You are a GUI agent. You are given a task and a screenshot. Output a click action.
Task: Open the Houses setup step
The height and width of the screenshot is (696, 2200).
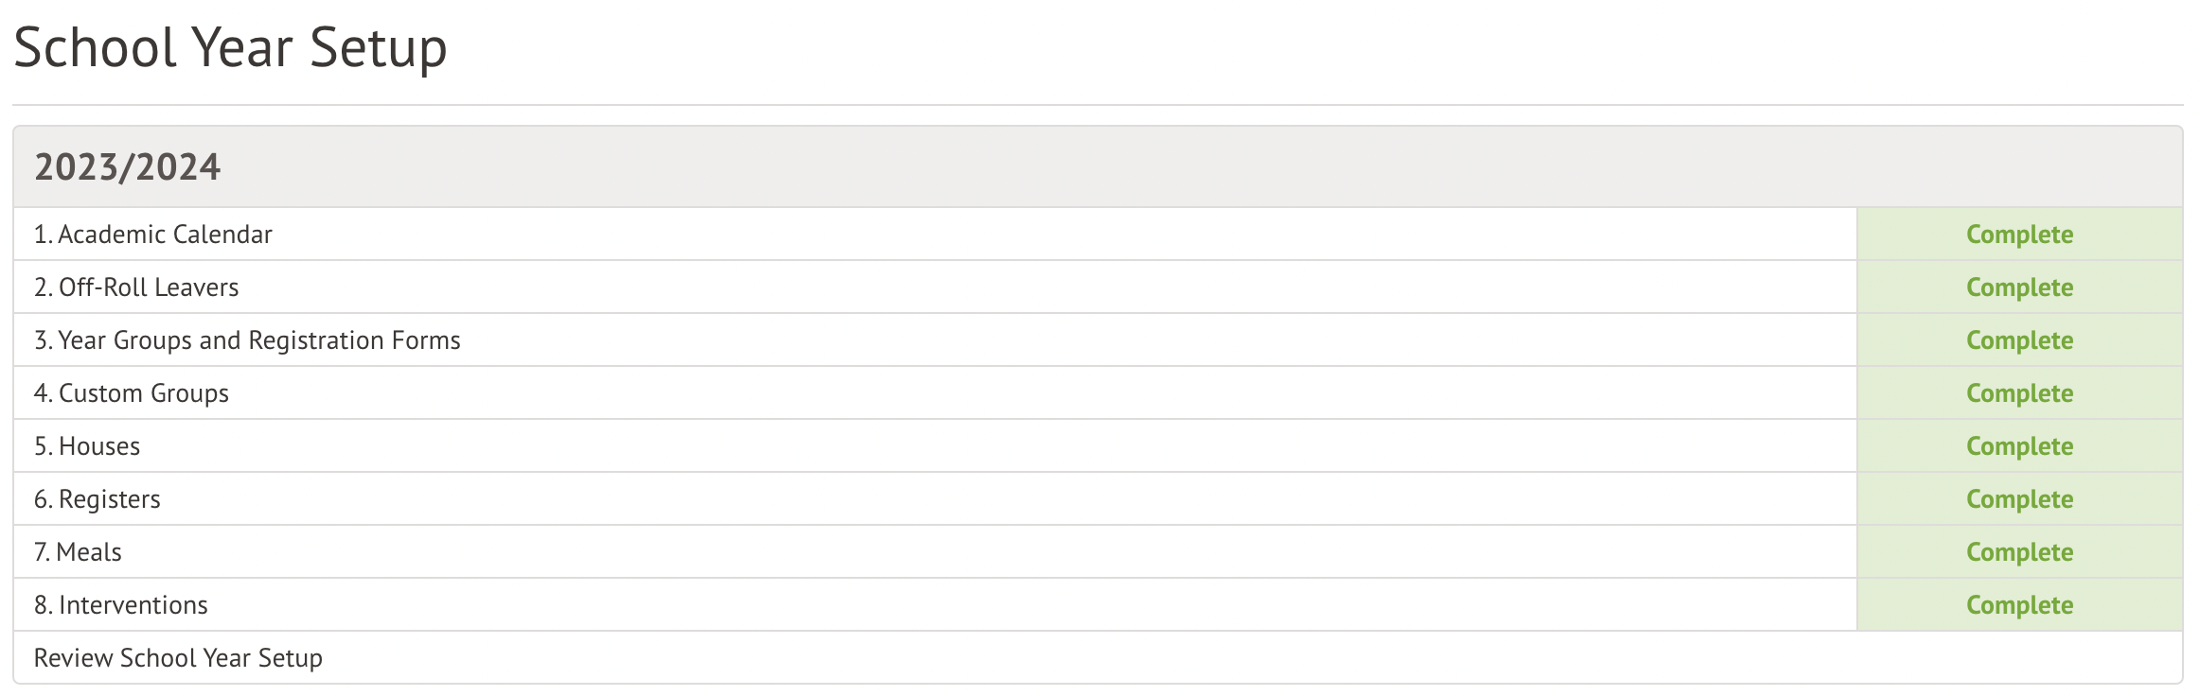point(87,446)
